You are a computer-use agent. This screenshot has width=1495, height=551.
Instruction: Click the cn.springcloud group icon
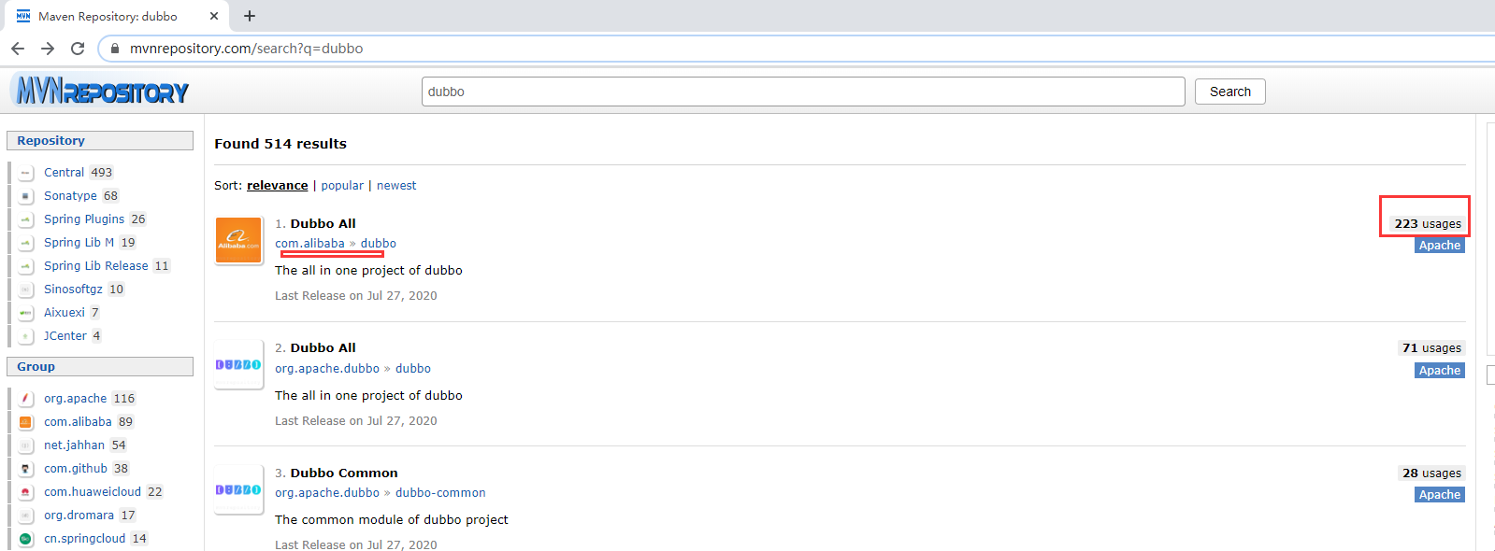point(26,539)
